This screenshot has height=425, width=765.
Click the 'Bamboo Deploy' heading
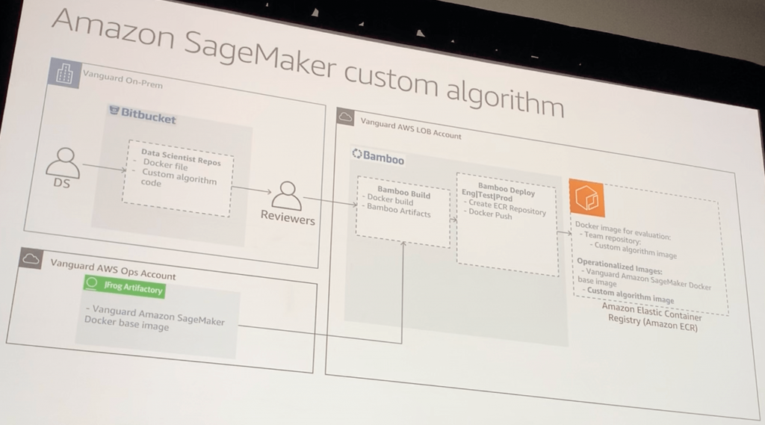coord(507,189)
